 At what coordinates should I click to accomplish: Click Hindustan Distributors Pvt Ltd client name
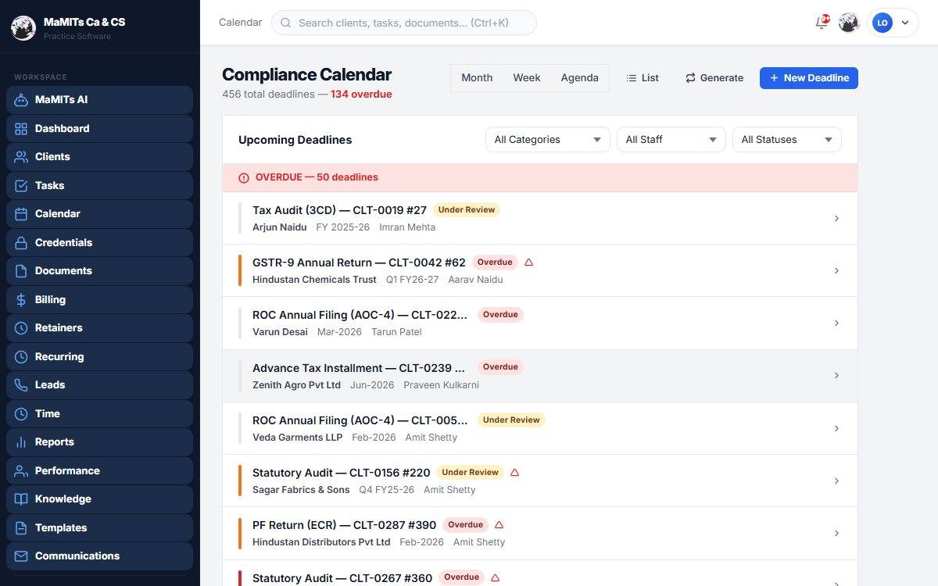(321, 542)
